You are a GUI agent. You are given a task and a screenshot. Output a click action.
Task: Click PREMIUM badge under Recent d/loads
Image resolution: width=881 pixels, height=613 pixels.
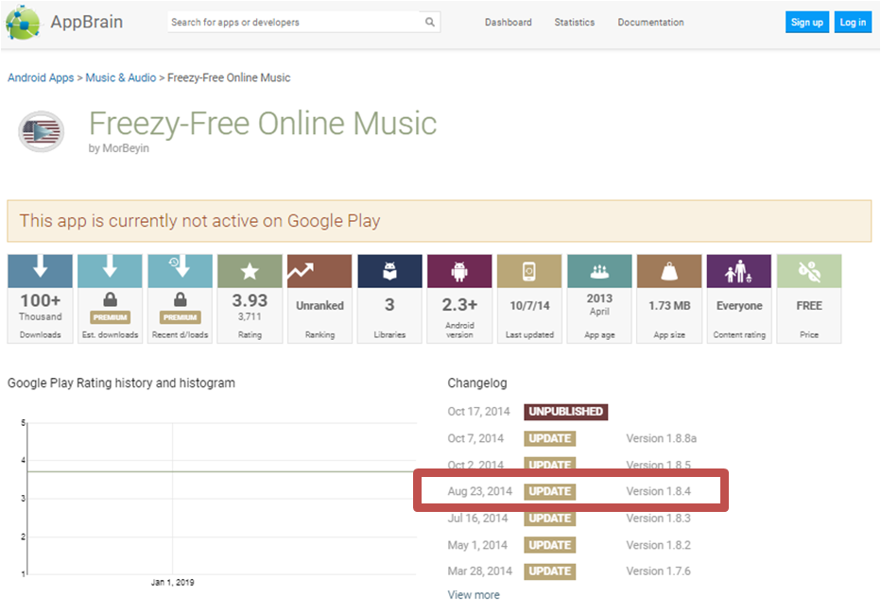tap(180, 317)
